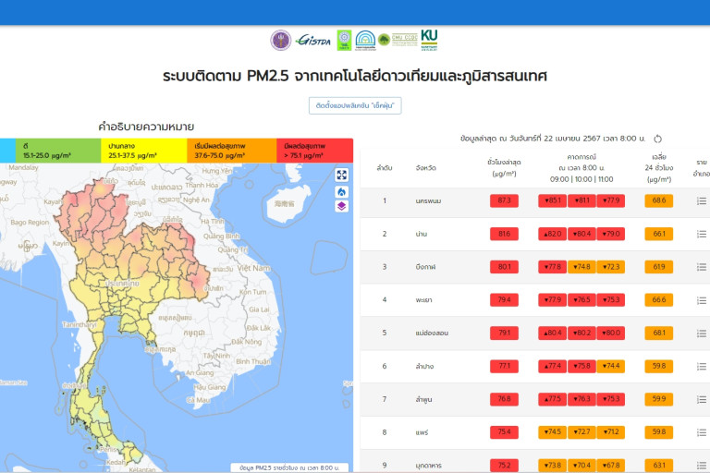Expand district details for ลำพูน row
This screenshot has width=710, height=473.
(x=702, y=399)
